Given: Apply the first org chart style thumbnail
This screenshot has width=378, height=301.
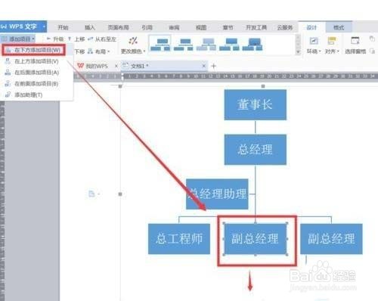Looking at the screenshot, I should [160, 45].
